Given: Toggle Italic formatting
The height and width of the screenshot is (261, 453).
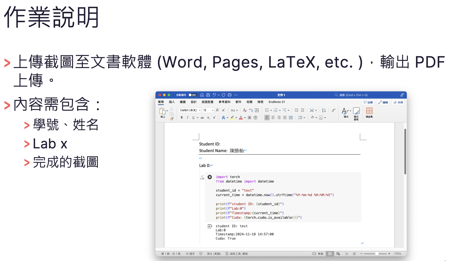Looking at the screenshot, I should coord(187,118).
